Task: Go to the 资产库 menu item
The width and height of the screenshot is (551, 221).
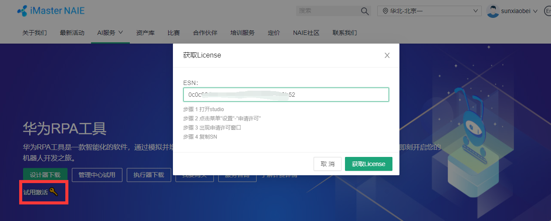Action: coord(145,33)
